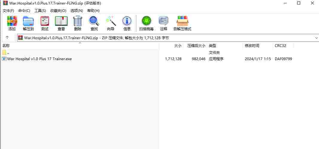319x149 pixels.
Task: Click the type cell 应用程序
Action: [x=216, y=59]
